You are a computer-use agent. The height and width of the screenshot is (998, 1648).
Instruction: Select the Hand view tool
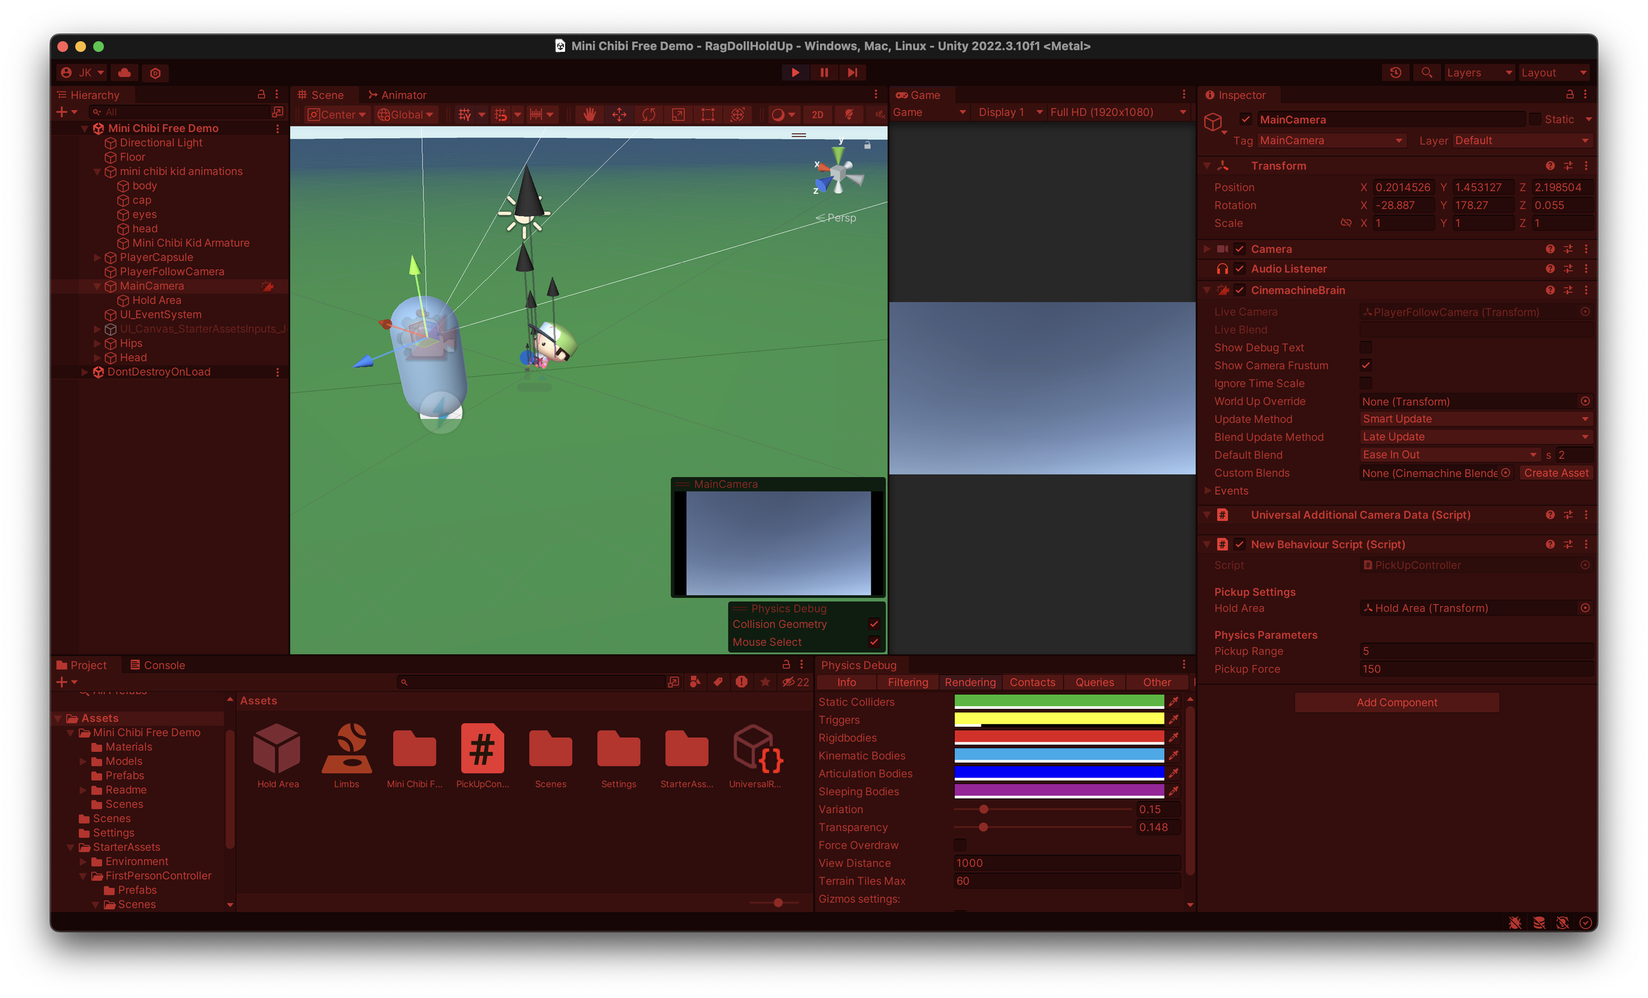pos(589,115)
